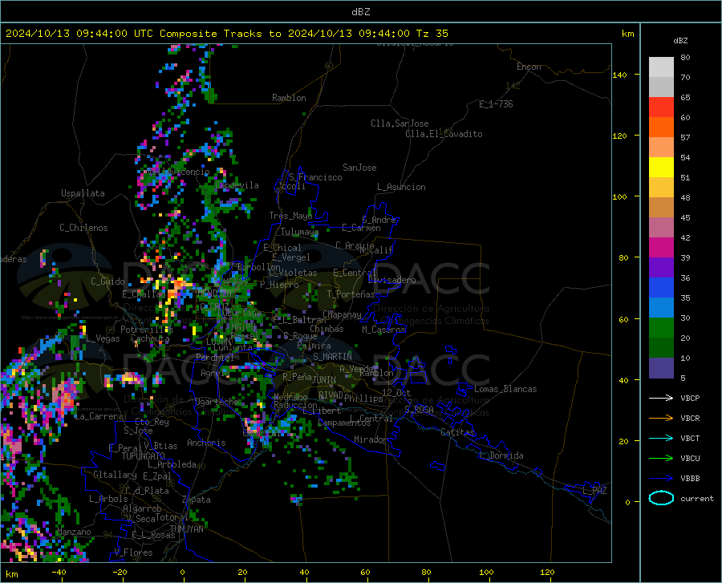This screenshot has width=722, height=583.
Task: Click the blue VBBB arrow legend icon
Action: [661, 479]
